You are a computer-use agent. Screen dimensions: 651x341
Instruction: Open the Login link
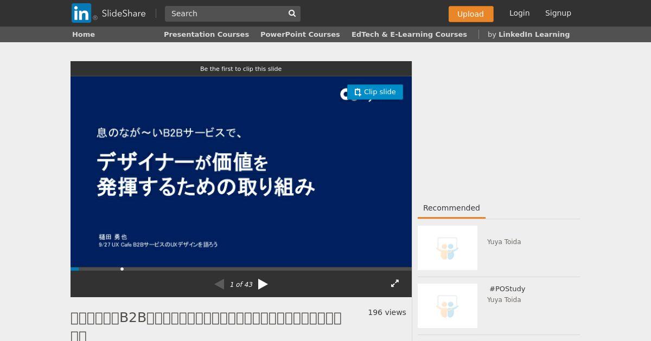coord(519,13)
